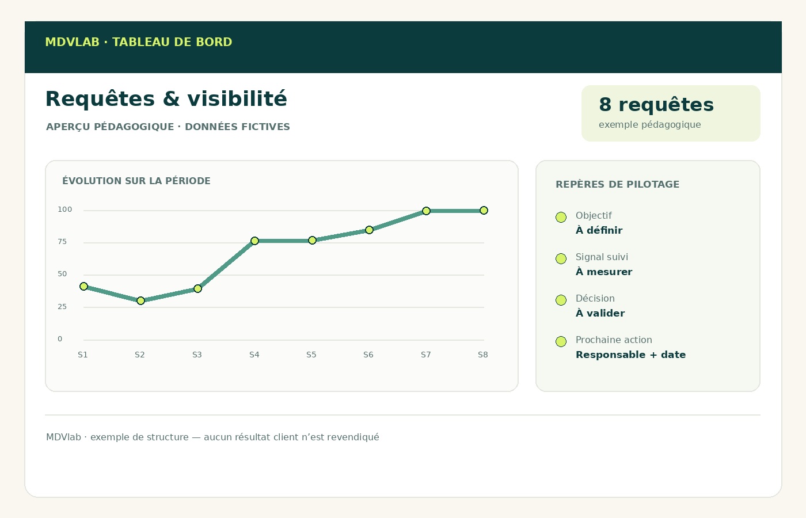This screenshot has height=518, width=806.
Task: Click the "À mesurer" value
Action: [604, 272]
